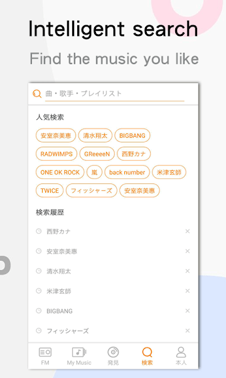Focus the song/artist/playlist search field
Image resolution: width=226 pixels, height=378 pixels.
[x=114, y=94]
